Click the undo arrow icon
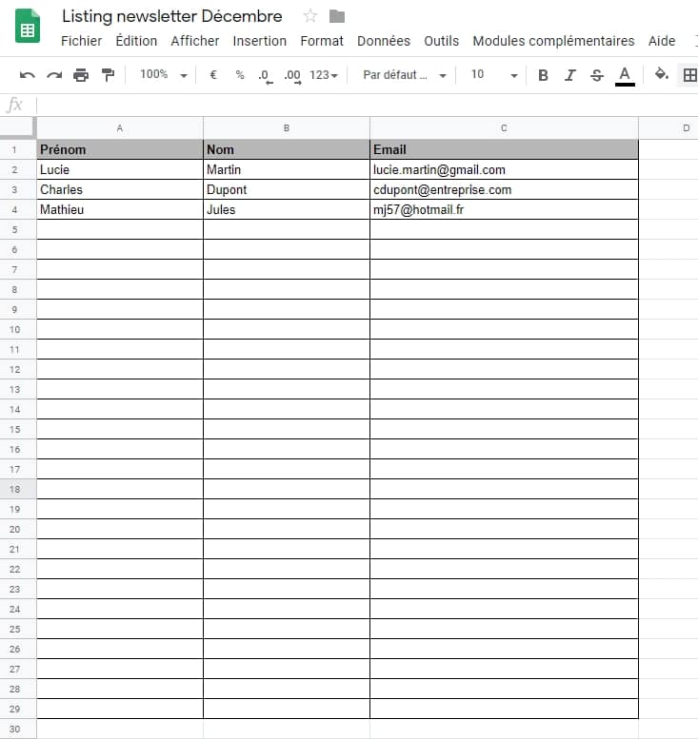698x739 pixels. [27, 75]
